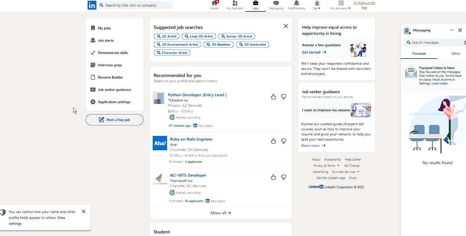Click the Messaging panel profile avatar

(x=406, y=30)
